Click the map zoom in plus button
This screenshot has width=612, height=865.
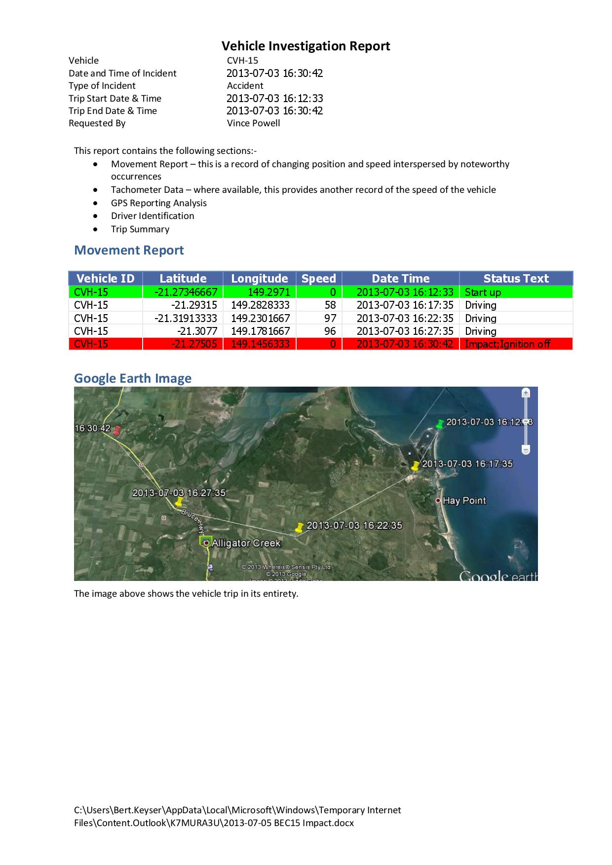point(526,393)
